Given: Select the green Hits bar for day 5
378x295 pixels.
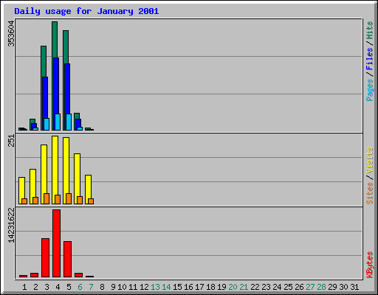Looking at the screenshot, I should pos(66,47).
